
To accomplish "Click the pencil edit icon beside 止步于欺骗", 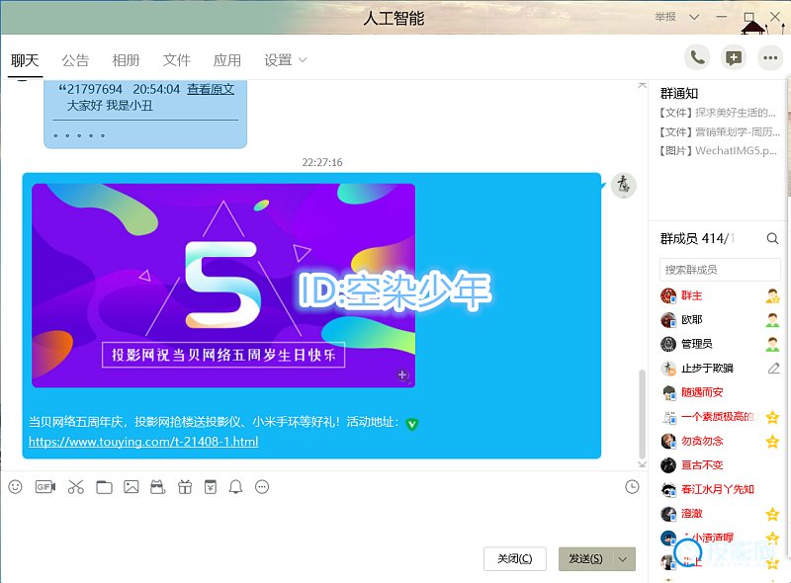I will pos(773,369).
